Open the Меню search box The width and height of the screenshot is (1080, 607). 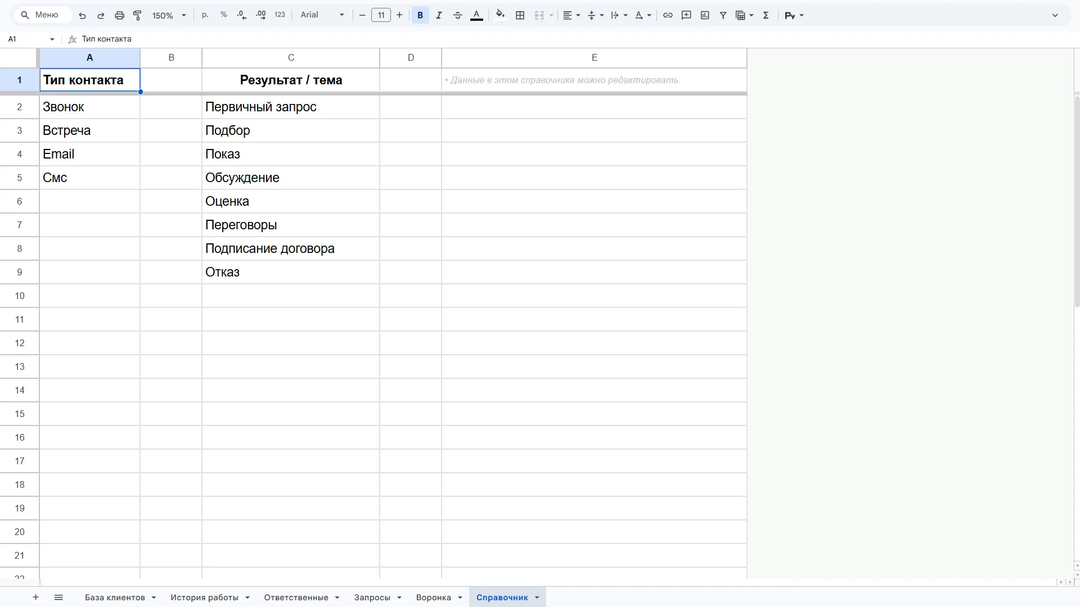point(43,15)
